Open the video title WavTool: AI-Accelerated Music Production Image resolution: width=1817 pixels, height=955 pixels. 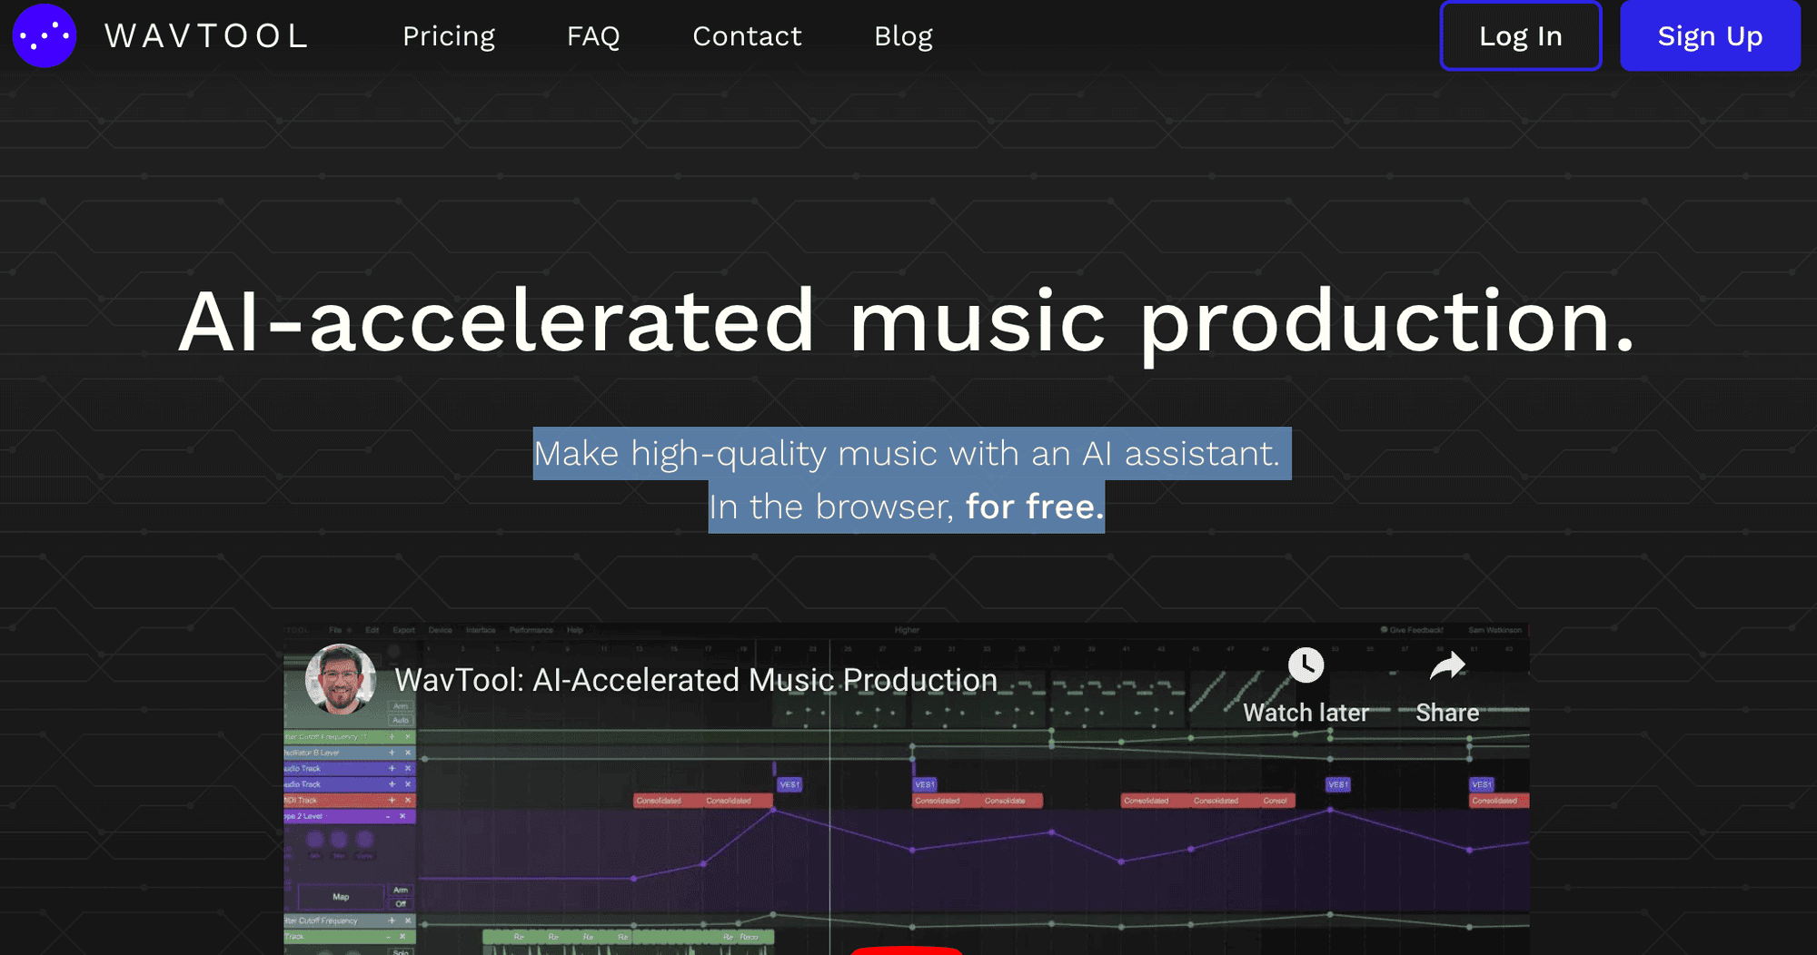pyautogui.click(x=696, y=680)
